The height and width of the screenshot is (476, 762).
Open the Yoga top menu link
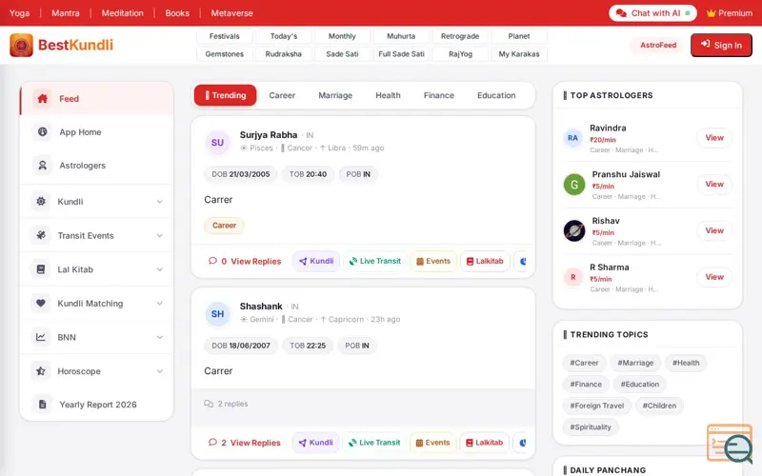pos(19,13)
